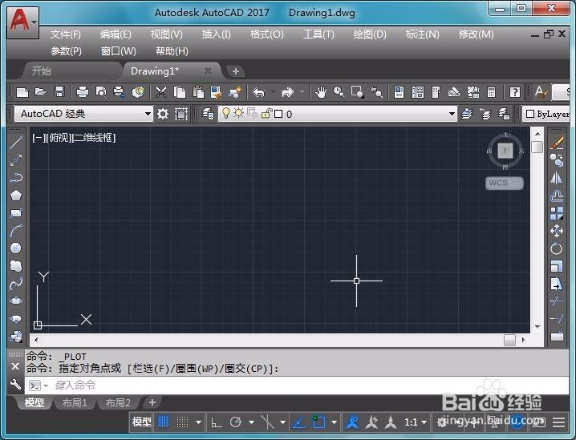Click the Zoom Window icon
The width and height of the screenshot is (576, 440).
click(x=357, y=91)
